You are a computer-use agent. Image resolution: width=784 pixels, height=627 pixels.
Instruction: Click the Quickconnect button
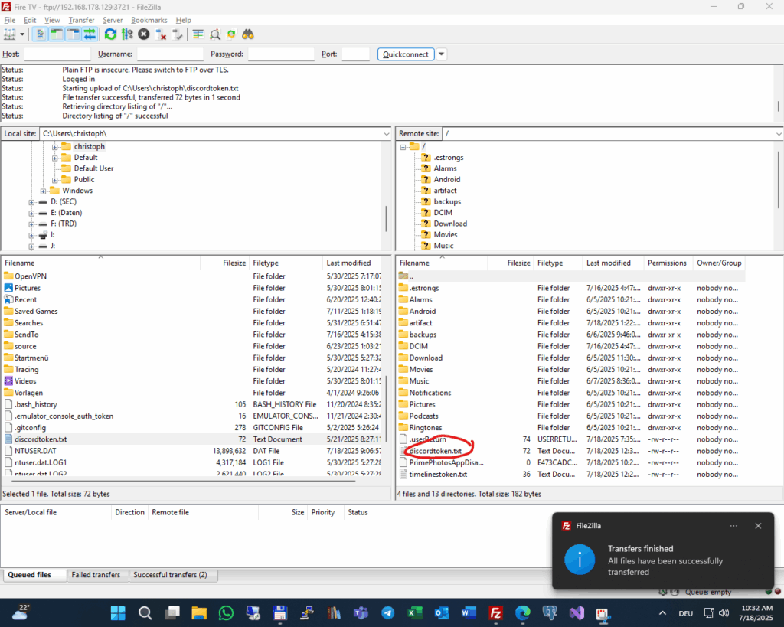(406, 54)
